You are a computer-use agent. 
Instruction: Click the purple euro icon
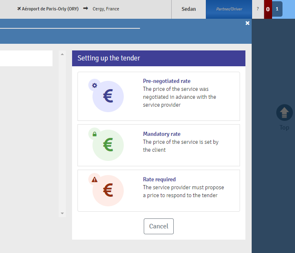108,97
